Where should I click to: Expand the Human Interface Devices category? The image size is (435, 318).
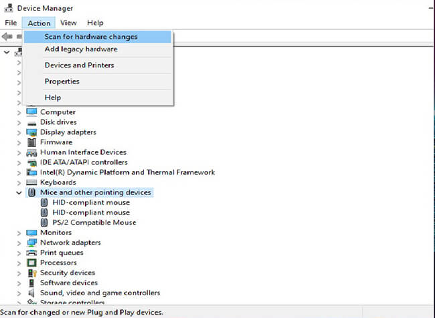[19, 153]
